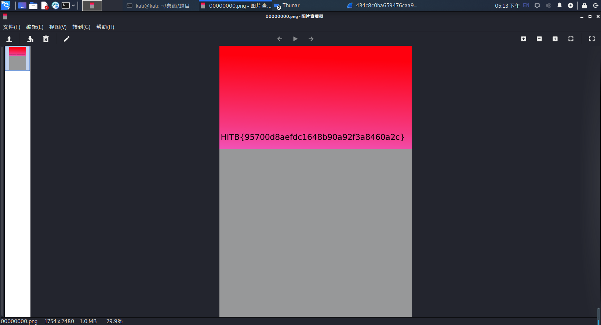This screenshot has height=325, width=601.
Task: Expand the terminal launcher dropdown arrow
Action: pyautogui.click(x=73, y=5)
